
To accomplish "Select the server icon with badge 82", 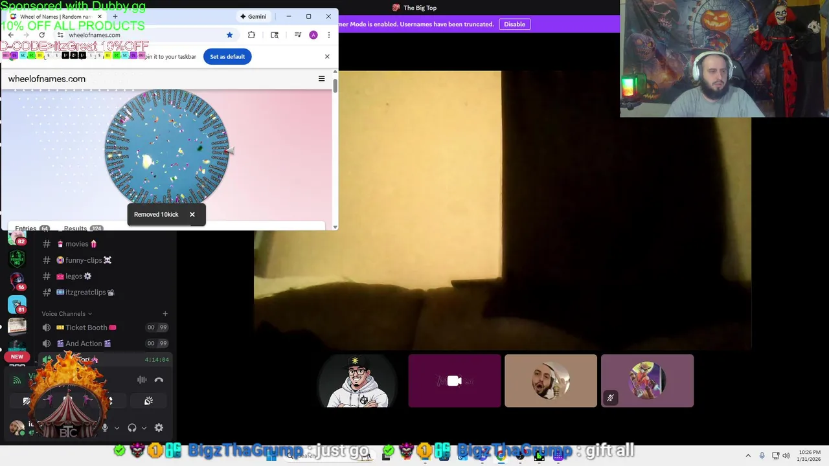I will click(17, 238).
